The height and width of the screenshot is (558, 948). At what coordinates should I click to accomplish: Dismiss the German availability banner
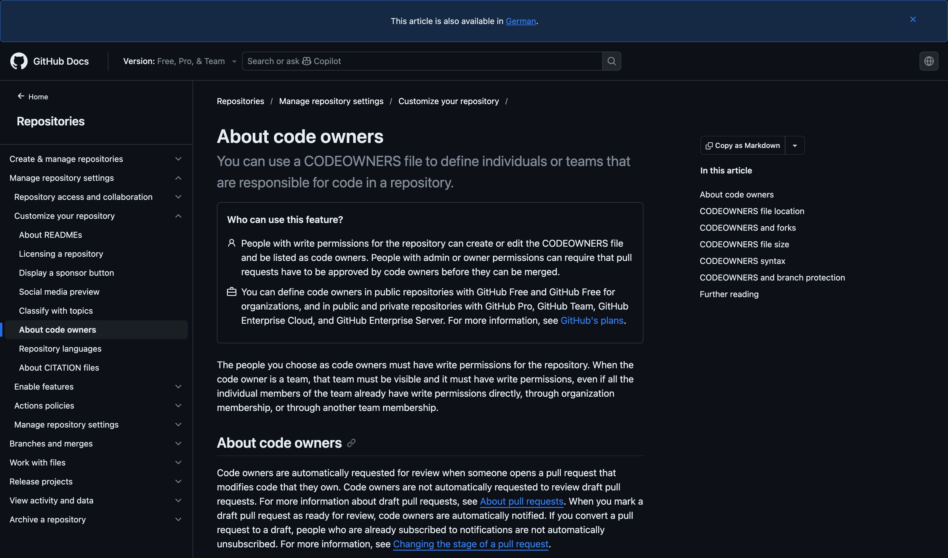click(913, 20)
